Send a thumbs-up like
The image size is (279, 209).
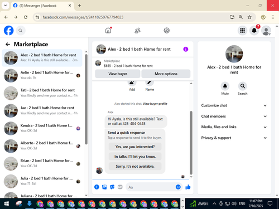coord(188,187)
